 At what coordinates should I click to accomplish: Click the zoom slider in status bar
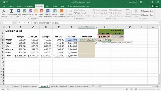point(147,89)
